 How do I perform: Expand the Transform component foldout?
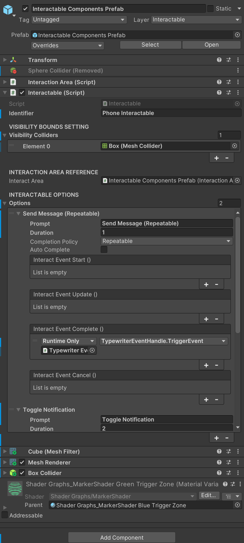5,60
